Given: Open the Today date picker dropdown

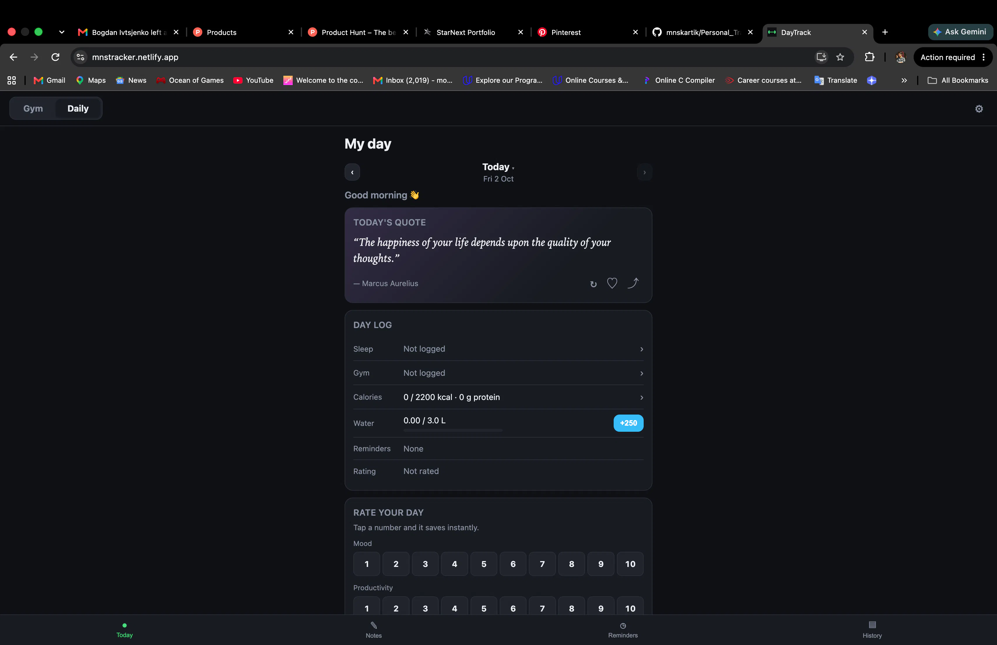Looking at the screenshot, I should [x=498, y=167].
